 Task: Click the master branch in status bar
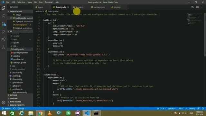[6, 109]
